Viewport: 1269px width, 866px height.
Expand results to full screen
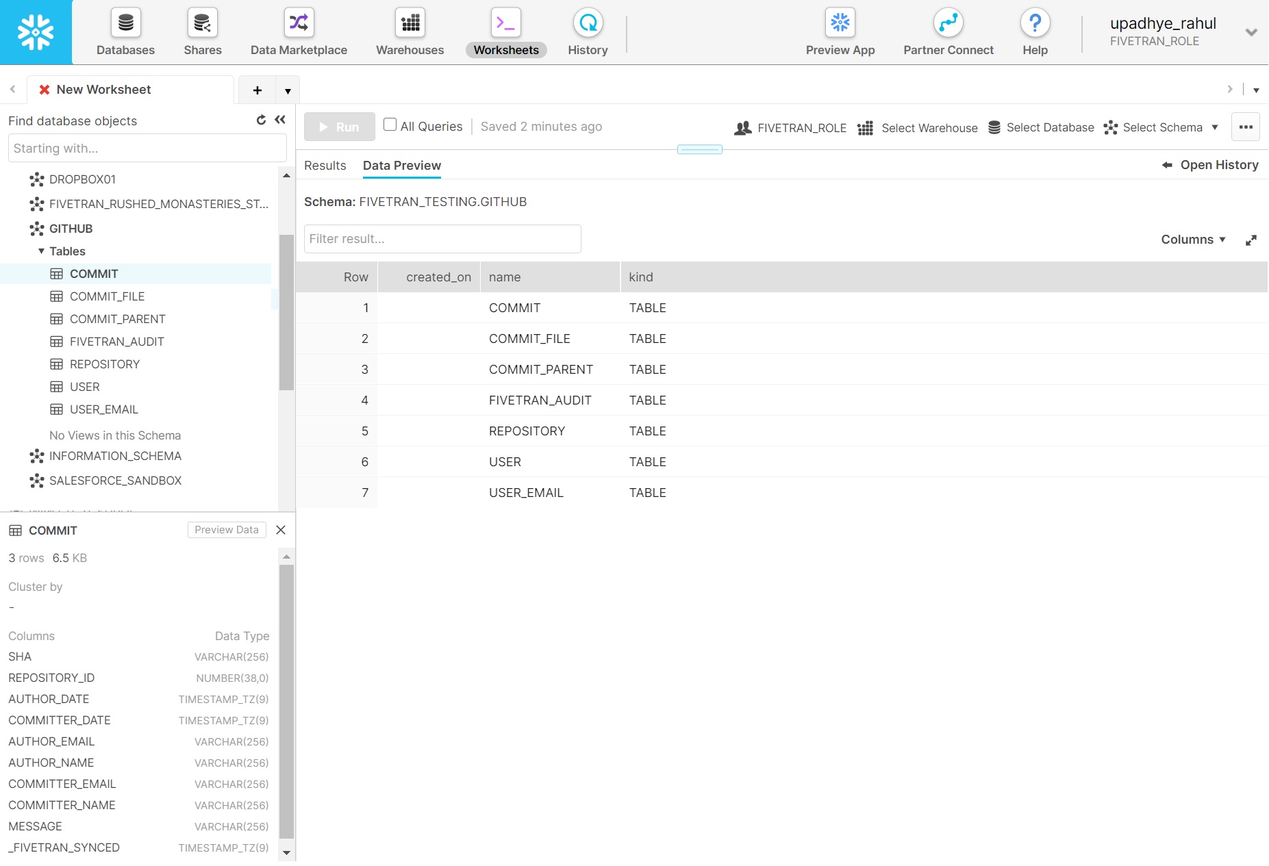(1251, 240)
